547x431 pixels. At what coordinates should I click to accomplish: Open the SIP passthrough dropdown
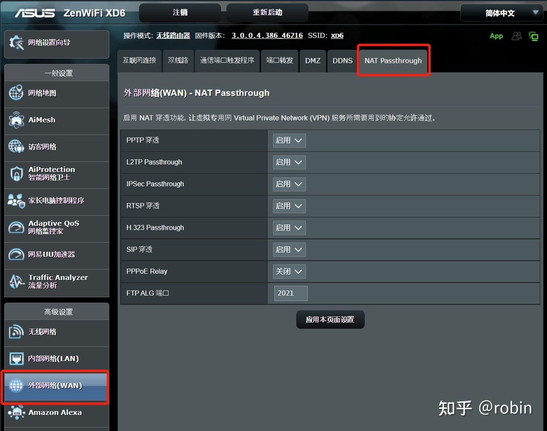coord(289,250)
